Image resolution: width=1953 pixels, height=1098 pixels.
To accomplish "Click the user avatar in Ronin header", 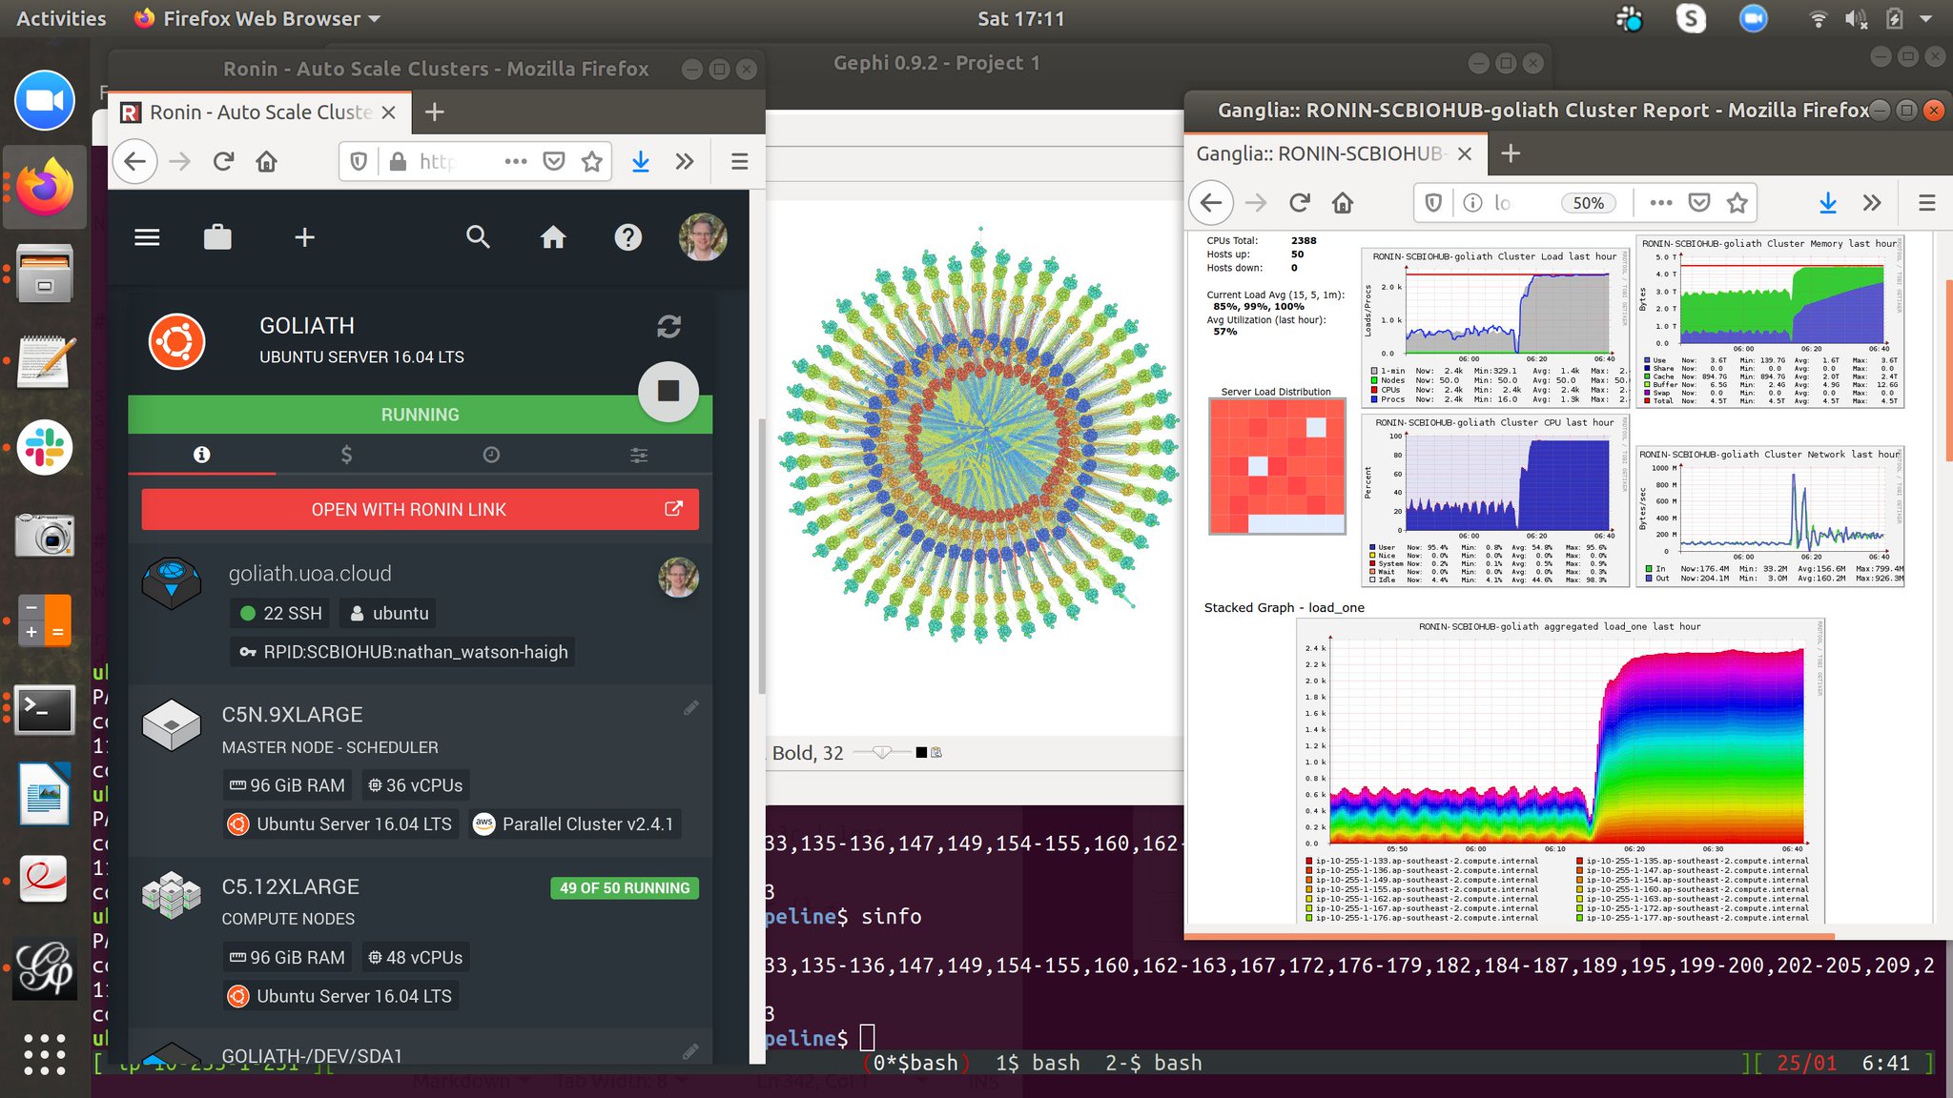I will 703,237.
